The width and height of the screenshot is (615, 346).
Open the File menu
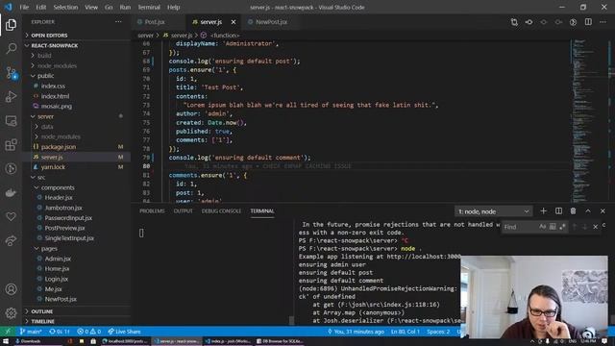[x=24, y=7]
